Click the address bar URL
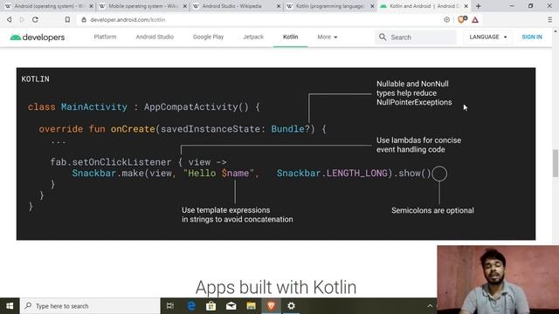 pos(128,20)
